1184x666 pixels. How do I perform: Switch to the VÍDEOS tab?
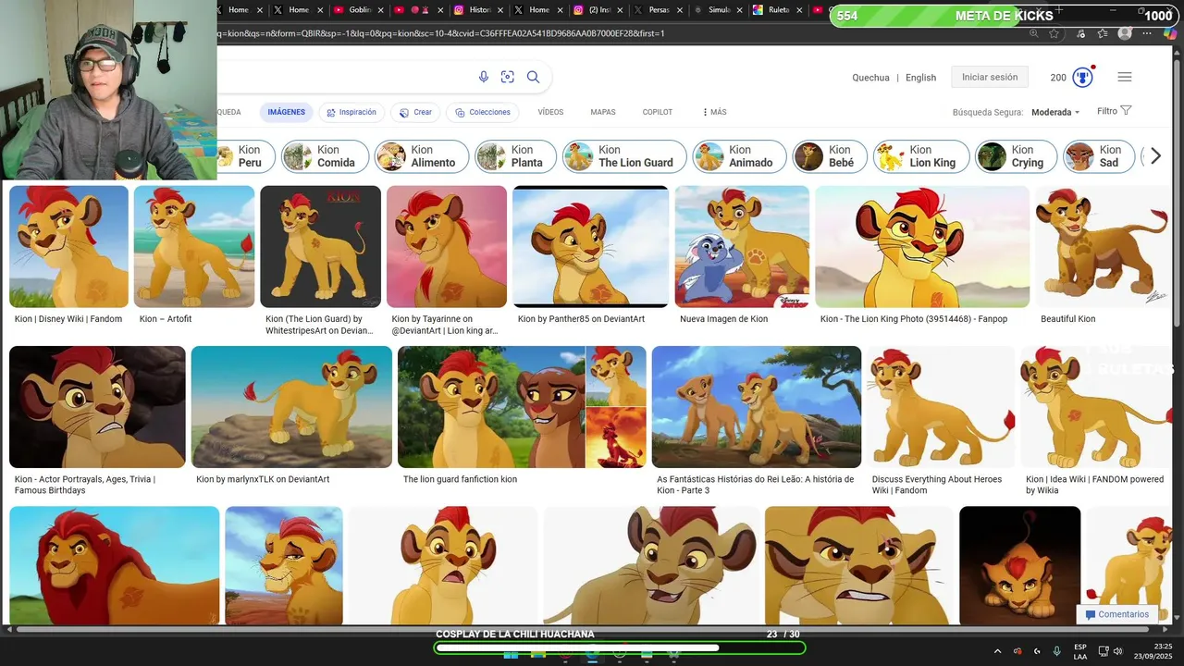tap(550, 112)
